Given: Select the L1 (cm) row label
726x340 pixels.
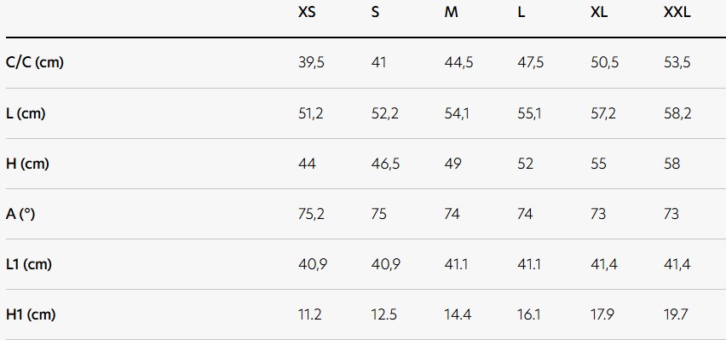Looking at the screenshot, I should (29, 264).
